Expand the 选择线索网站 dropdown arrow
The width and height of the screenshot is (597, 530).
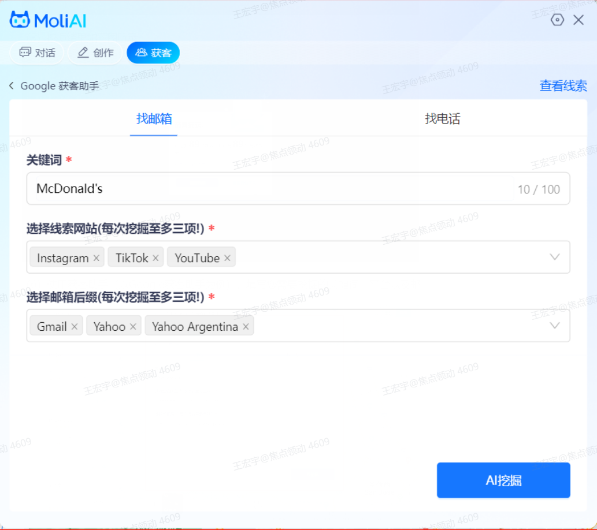(x=555, y=257)
